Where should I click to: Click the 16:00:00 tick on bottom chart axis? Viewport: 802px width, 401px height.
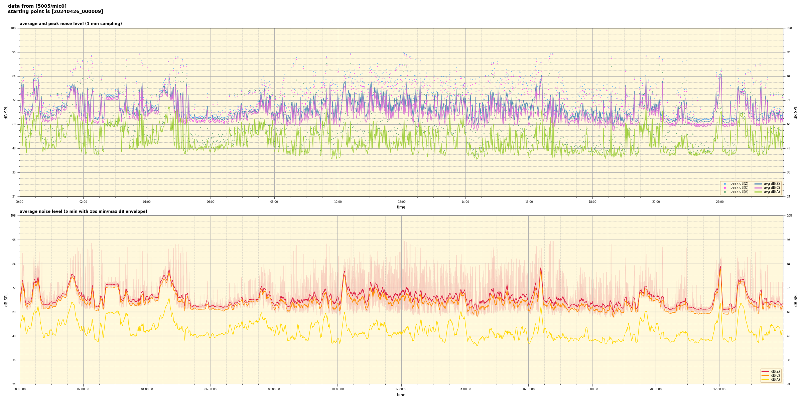pos(529,389)
